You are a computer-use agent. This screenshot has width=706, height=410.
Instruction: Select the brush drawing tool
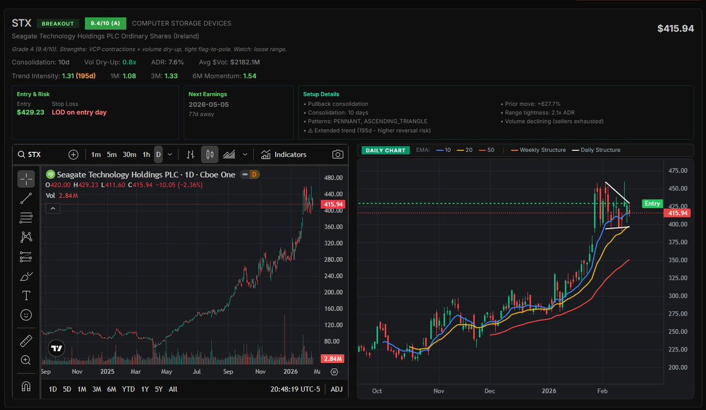click(x=26, y=276)
